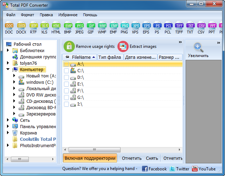Image resolution: width=225 pixels, height=176 pixels.
Task: Expand the Сеть tree node
Action: tap(8, 120)
